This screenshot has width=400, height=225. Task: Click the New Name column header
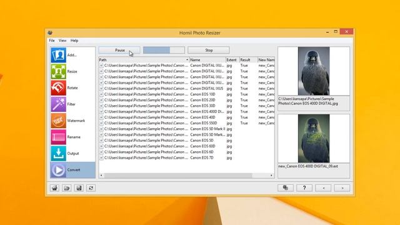tap(266, 60)
